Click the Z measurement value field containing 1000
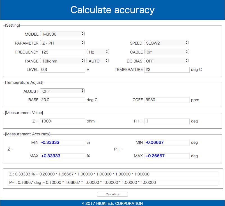225x206 pixels. 62,121
